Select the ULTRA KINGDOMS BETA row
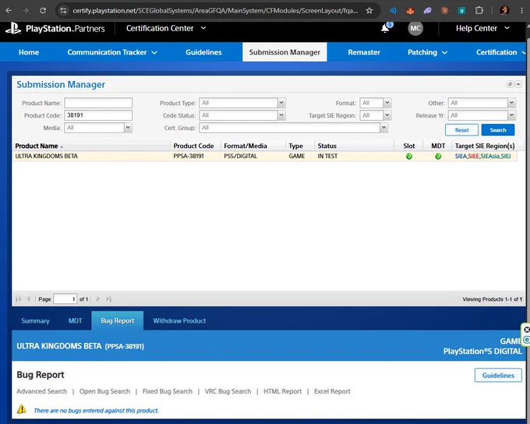Screen dimensions: 530x424 (x=264, y=156)
